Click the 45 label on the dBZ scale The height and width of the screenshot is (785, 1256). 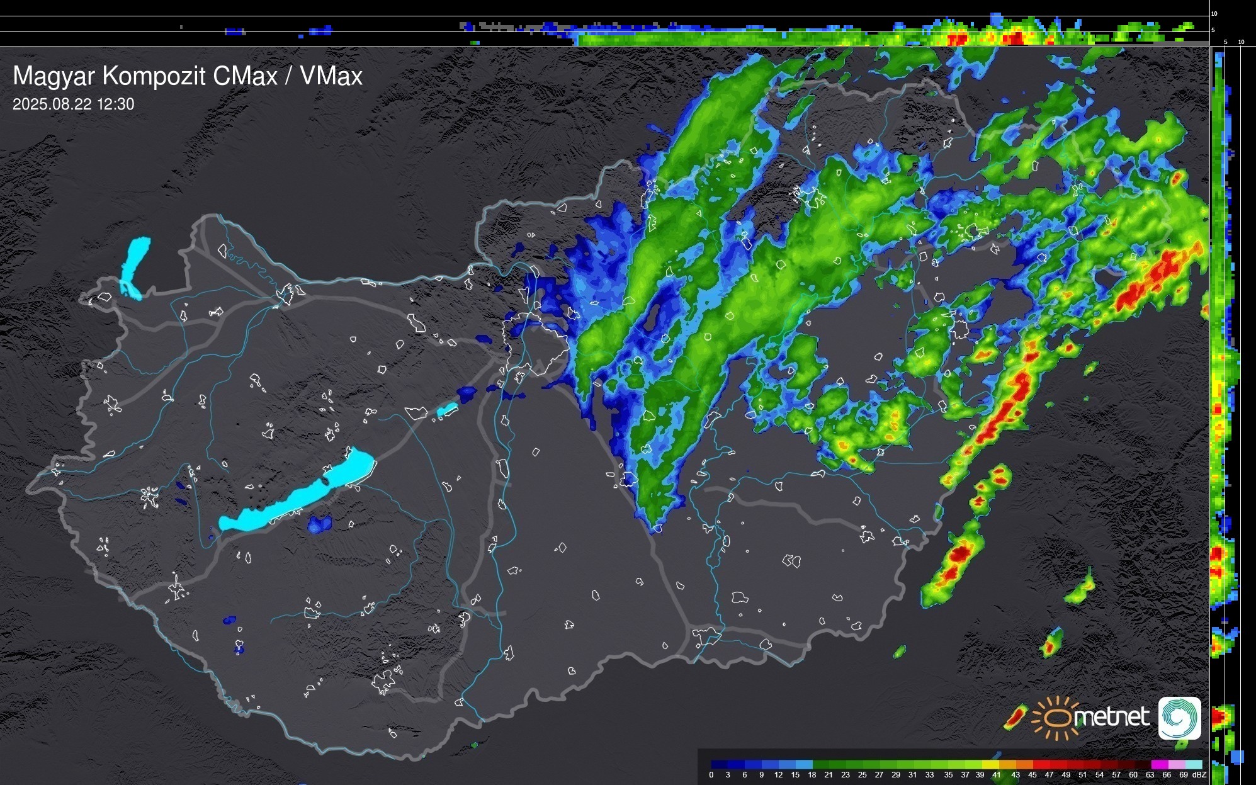[x=1033, y=775]
